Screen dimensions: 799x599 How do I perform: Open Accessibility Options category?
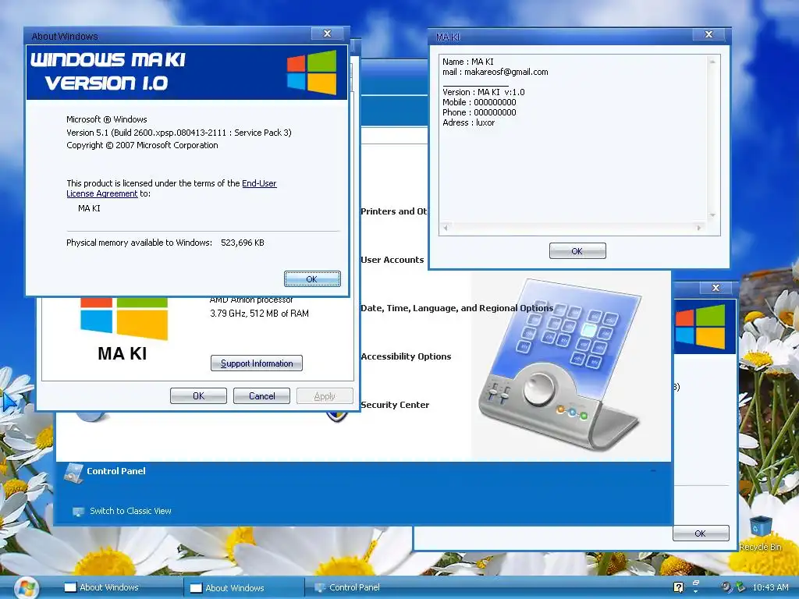406,356
